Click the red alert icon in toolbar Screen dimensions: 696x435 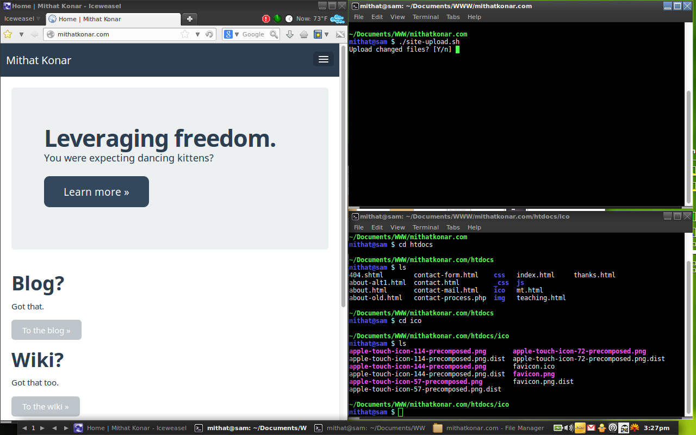[x=266, y=18]
